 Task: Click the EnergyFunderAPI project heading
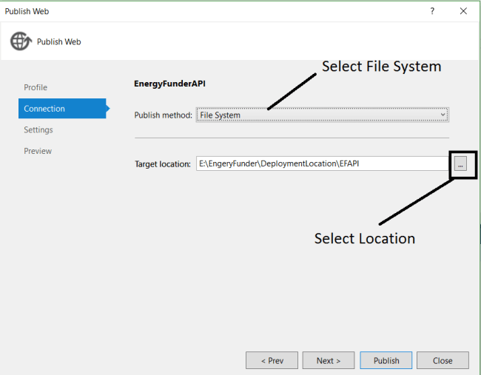169,84
